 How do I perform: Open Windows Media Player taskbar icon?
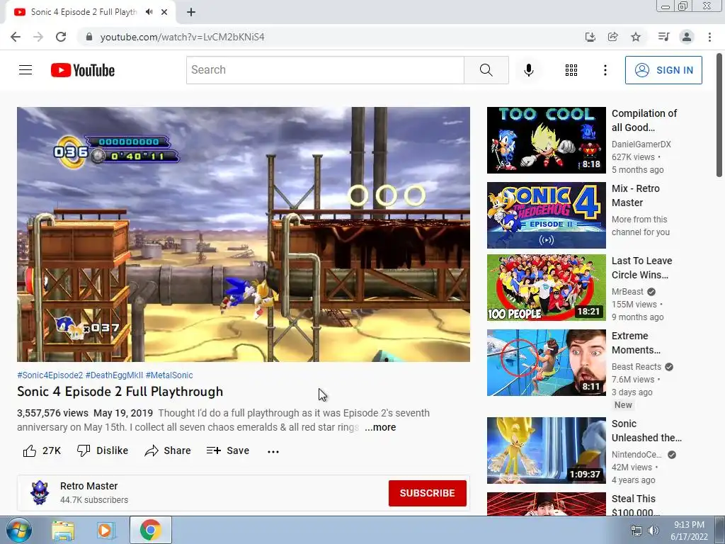click(105, 530)
